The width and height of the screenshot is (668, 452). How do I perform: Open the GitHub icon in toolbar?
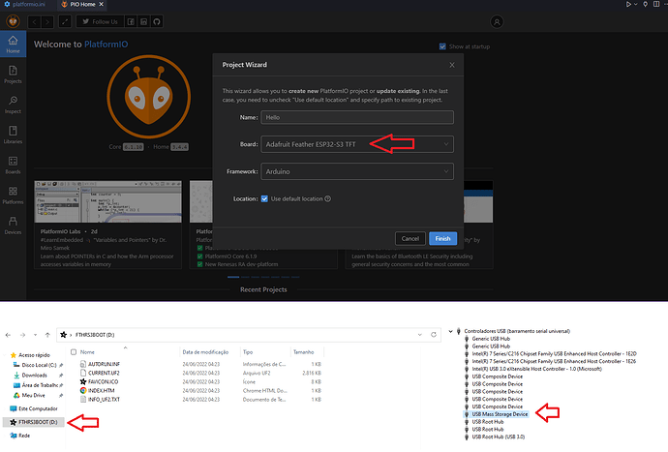(157, 21)
